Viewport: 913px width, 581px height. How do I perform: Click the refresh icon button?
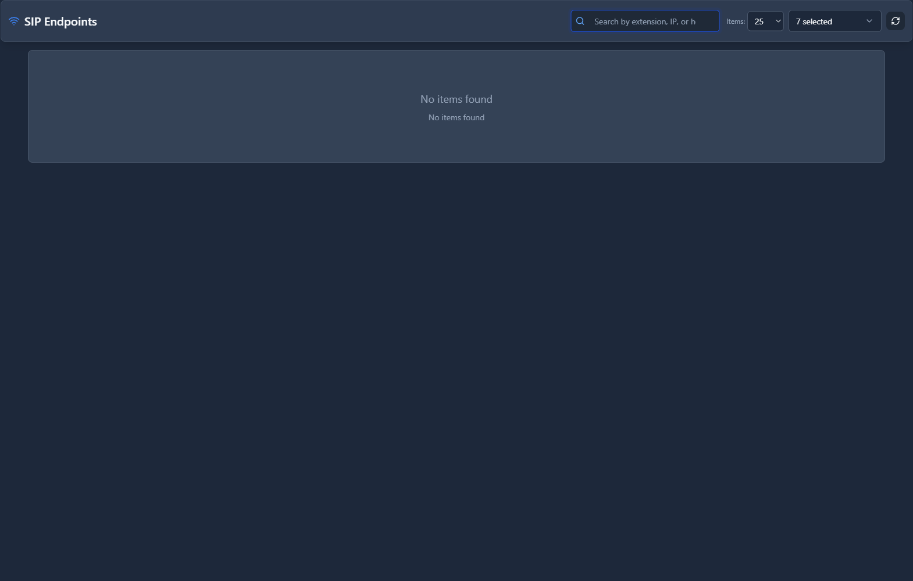[895, 21]
